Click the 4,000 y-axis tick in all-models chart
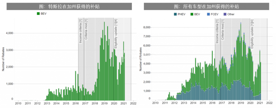 coord(147,64)
